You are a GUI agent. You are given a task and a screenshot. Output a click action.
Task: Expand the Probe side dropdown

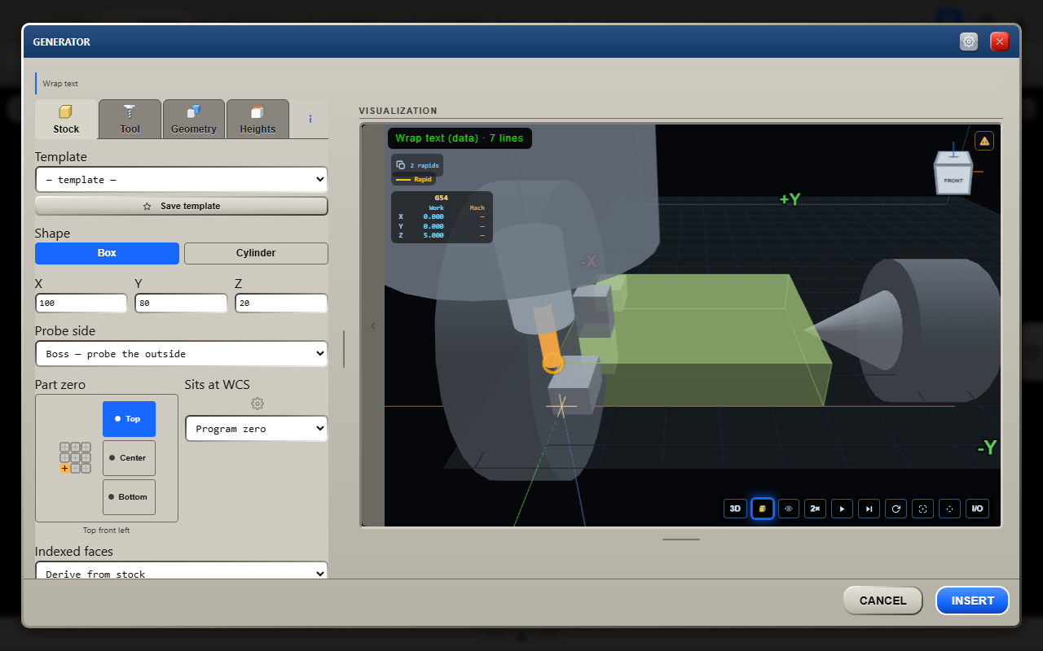[x=182, y=354]
